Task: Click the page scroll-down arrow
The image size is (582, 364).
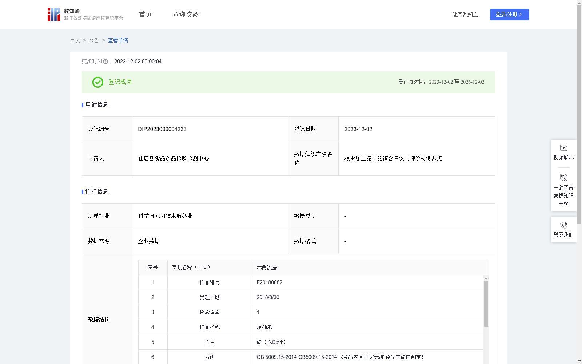Action: tap(579, 361)
